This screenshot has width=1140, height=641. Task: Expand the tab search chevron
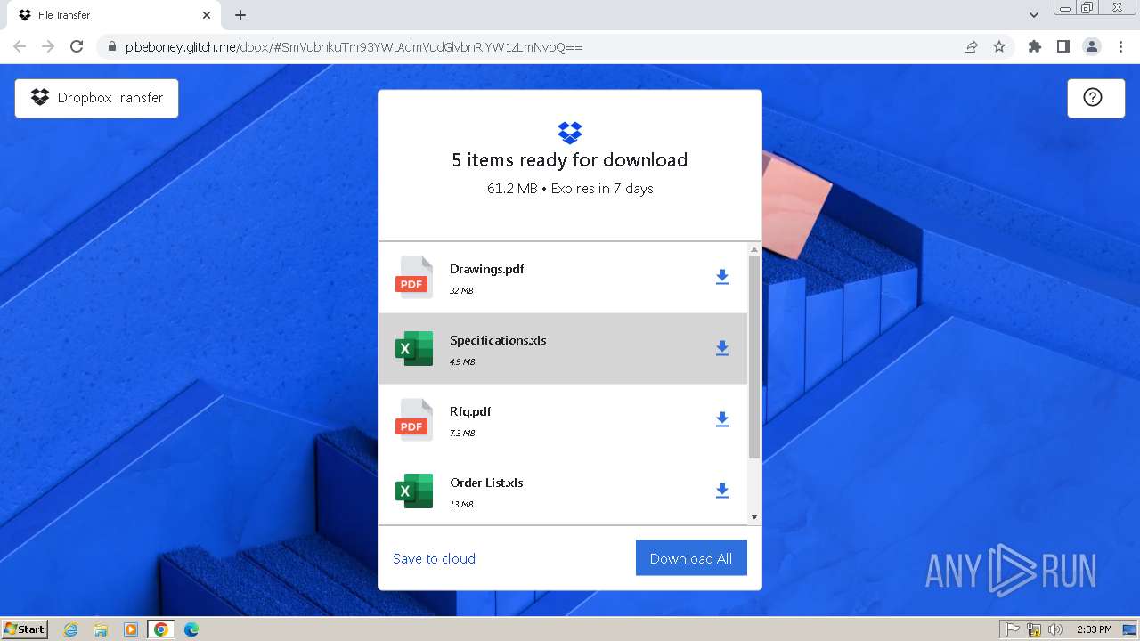(x=1034, y=15)
